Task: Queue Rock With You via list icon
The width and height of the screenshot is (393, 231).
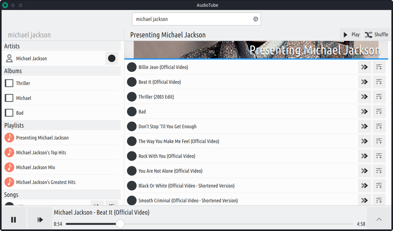Action: click(379, 156)
